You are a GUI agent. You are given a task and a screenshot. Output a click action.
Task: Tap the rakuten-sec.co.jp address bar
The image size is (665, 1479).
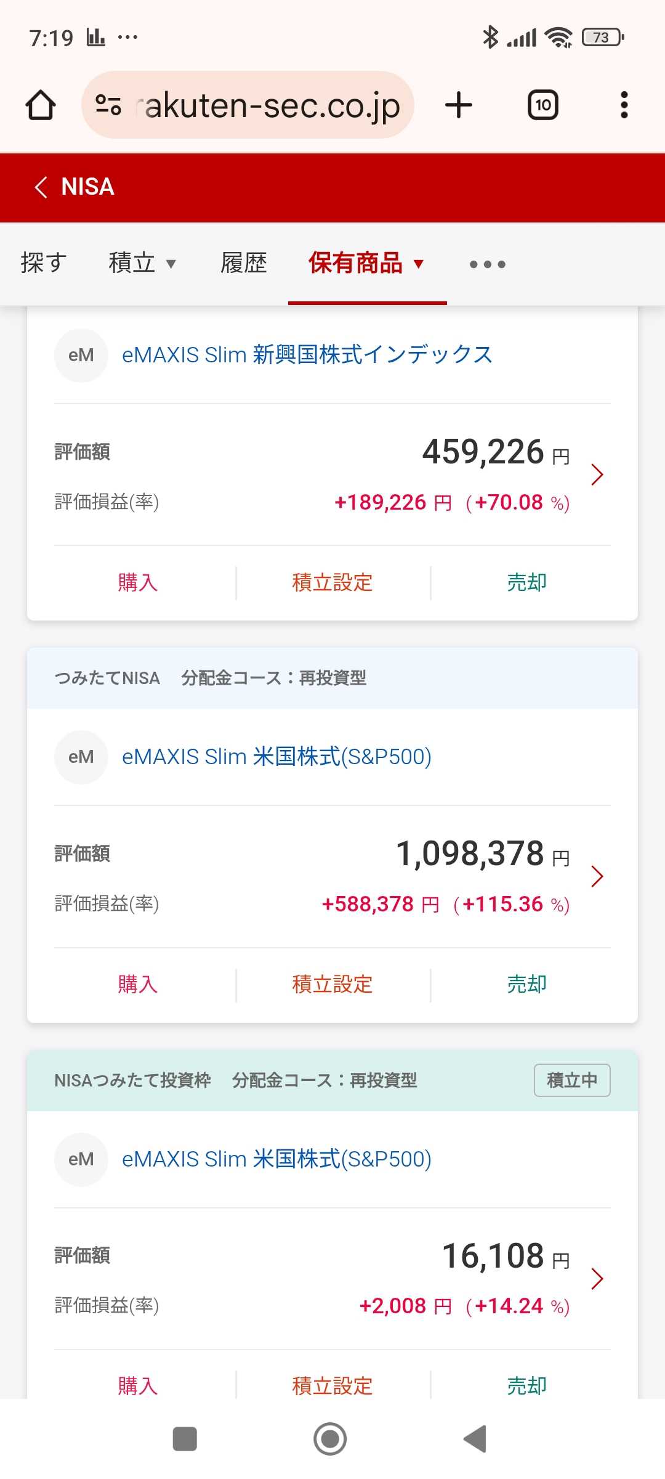(271, 105)
